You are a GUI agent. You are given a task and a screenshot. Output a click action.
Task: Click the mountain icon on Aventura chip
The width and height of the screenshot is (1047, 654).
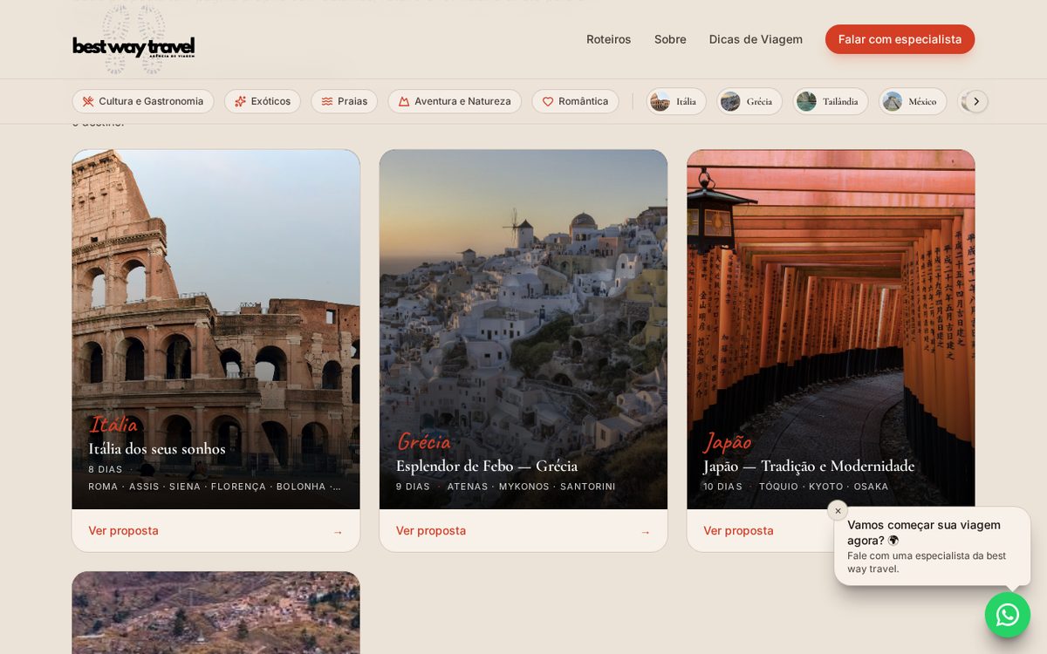click(x=404, y=101)
